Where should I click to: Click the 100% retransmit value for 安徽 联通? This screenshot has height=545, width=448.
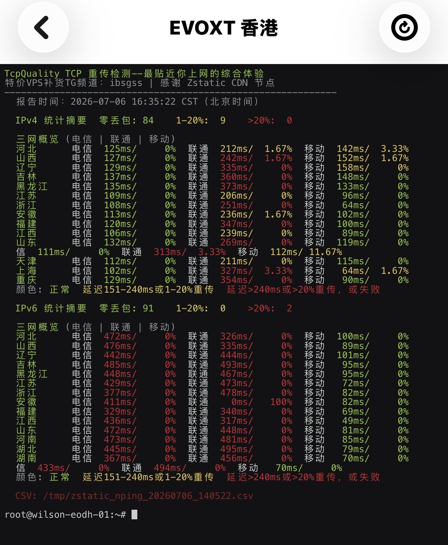pyautogui.click(x=281, y=402)
